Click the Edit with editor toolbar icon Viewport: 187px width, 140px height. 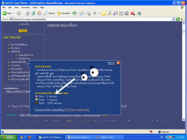[x=95, y=13]
